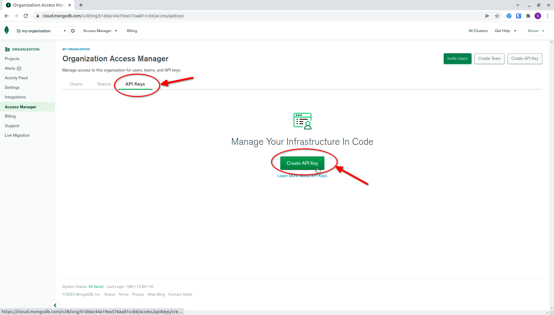The image size is (554, 315).
Task: Click the Create Team button
Action: (489, 59)
